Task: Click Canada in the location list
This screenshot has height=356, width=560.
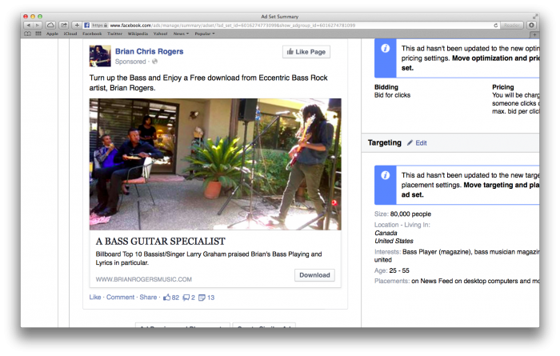Action: 386,233
